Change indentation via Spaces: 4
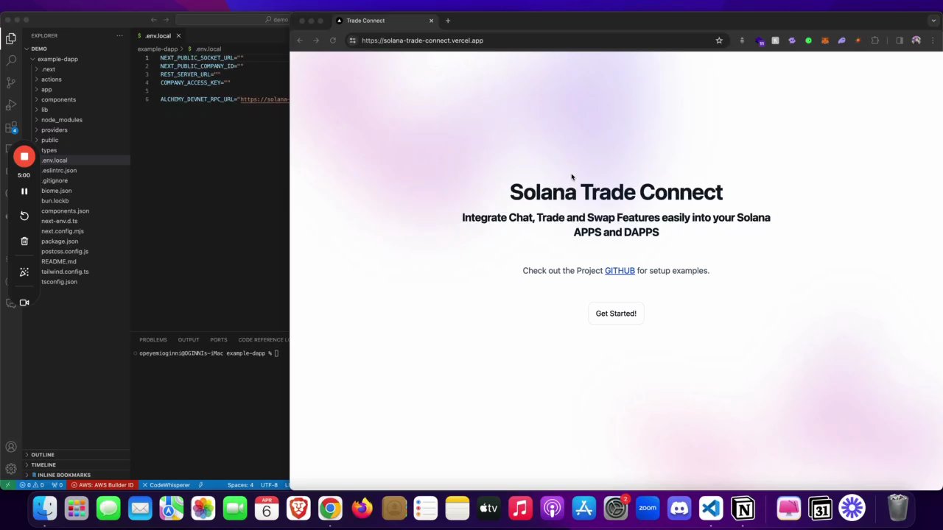 [x=240, y=485]
